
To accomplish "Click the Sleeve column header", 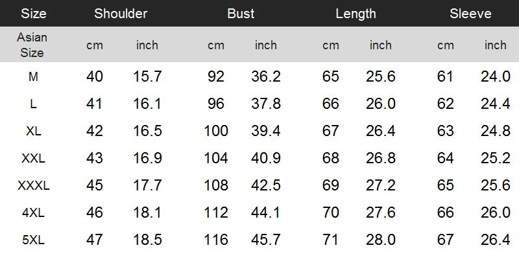I will 470,14.
